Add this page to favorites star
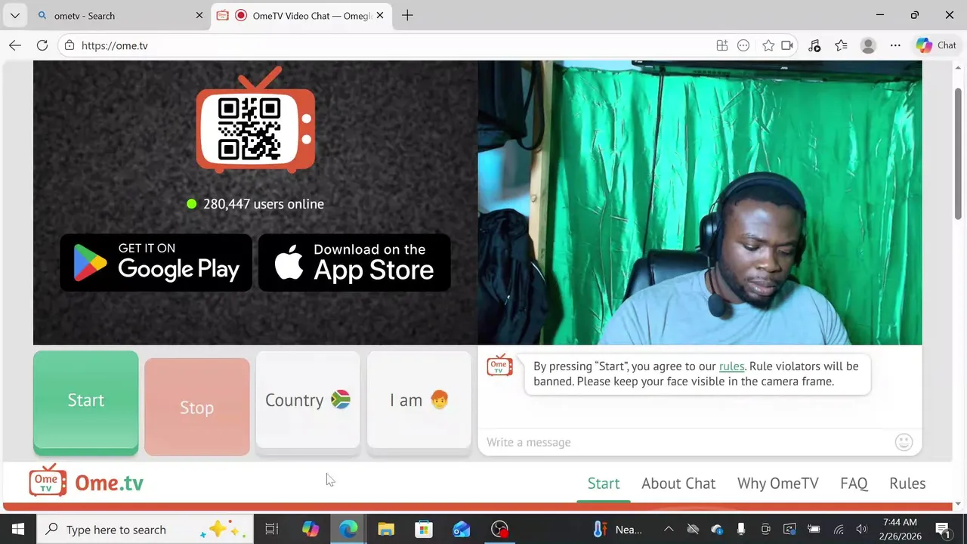 [768, 45]
